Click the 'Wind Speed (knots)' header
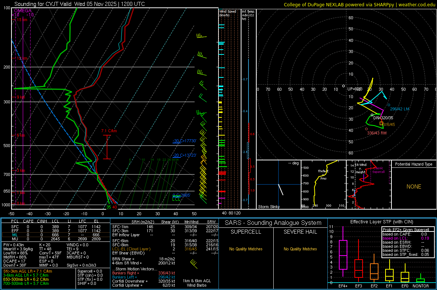437x290 pixels. [228, 13]
